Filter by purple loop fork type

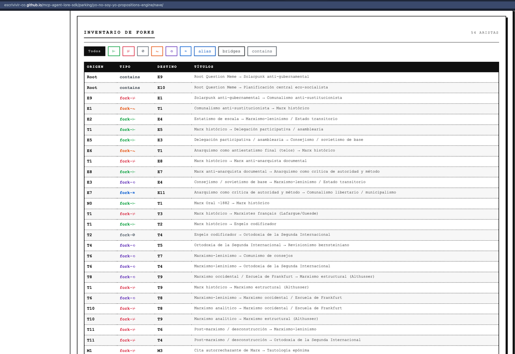coord(171,51)
